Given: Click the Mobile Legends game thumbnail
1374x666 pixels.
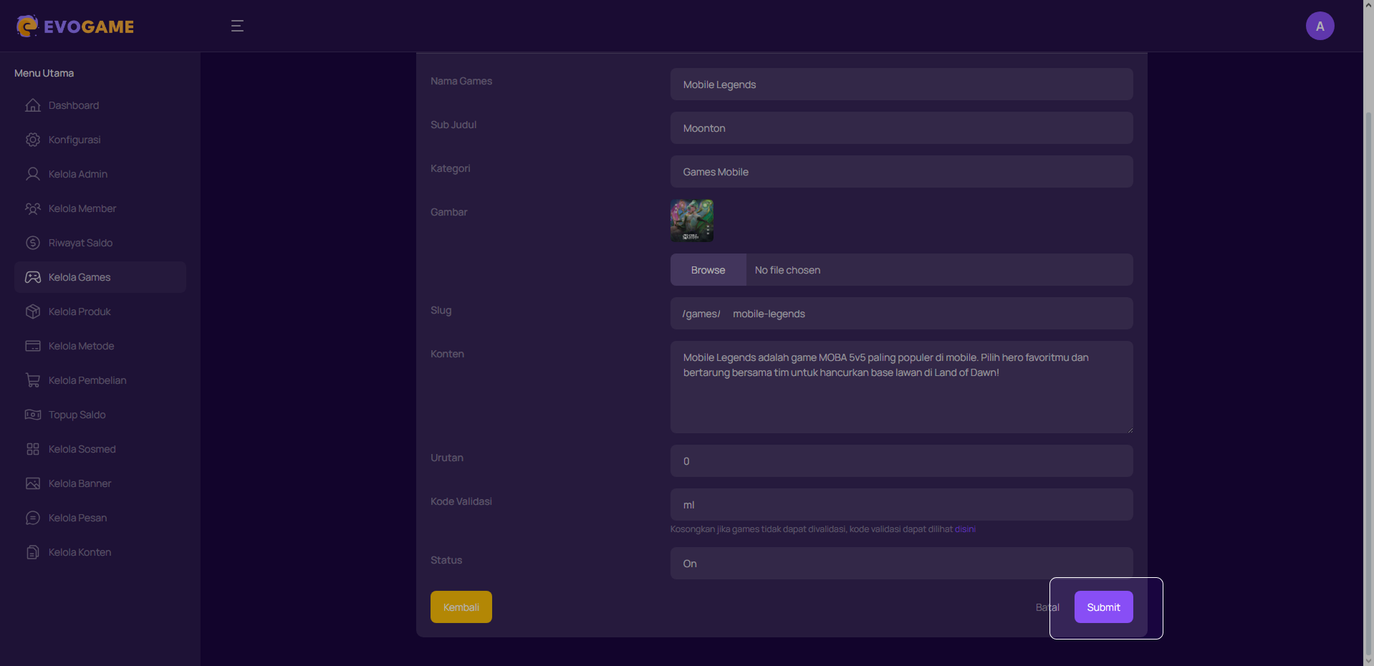Looking at the screenshot, I should [x=691, y=221].
